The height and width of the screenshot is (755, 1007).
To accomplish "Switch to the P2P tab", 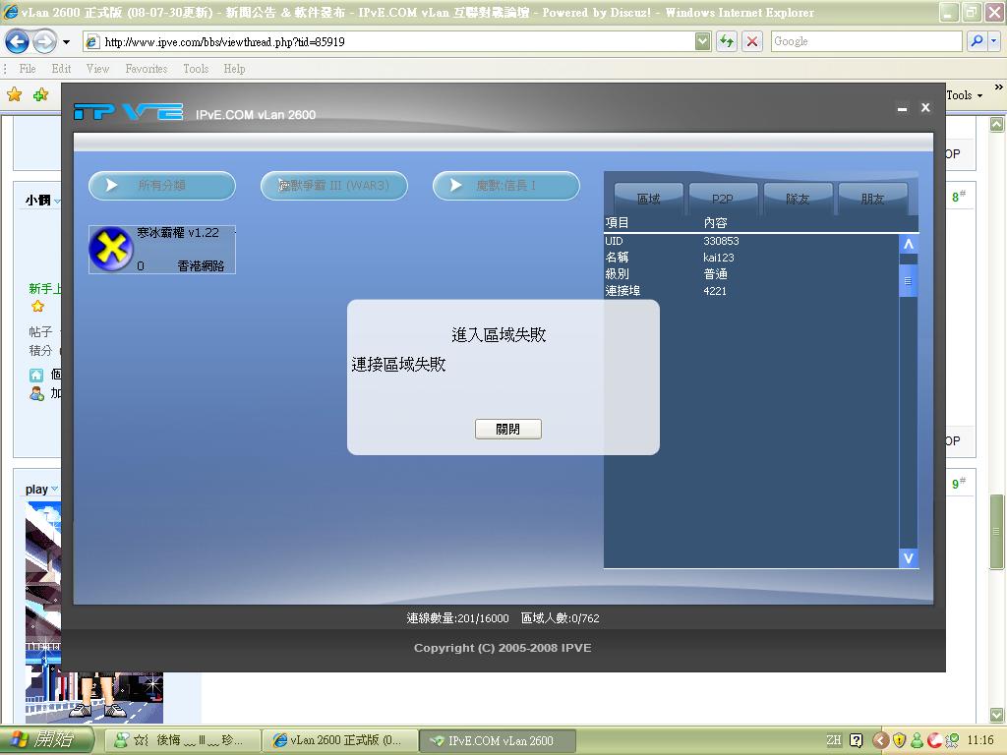I will pos(723,199).
